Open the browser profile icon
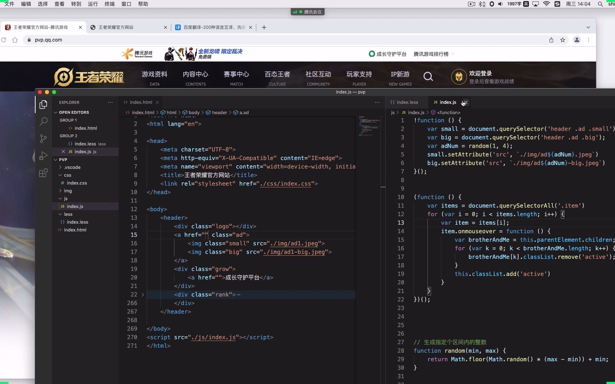Screen dimensions: 615x384 577,40
